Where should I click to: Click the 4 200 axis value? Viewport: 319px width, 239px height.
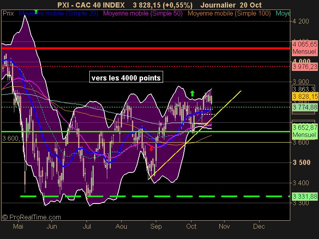[301, 21]
